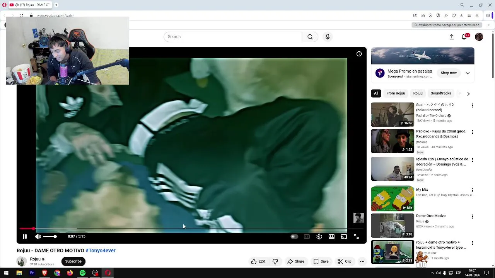Save the video to a playlist
The width and height of the screenshot is (495, 278).
click(x=321, y=261)
